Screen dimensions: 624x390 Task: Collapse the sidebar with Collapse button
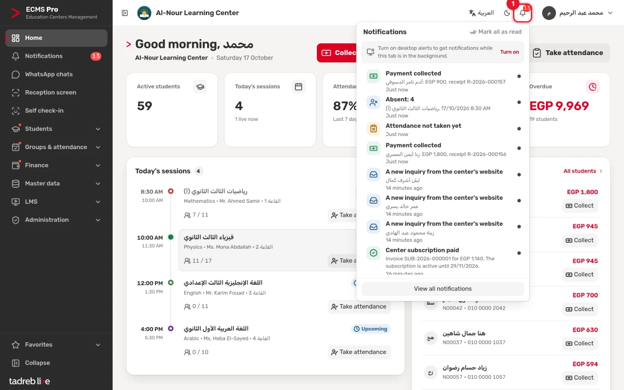(56, 363)
